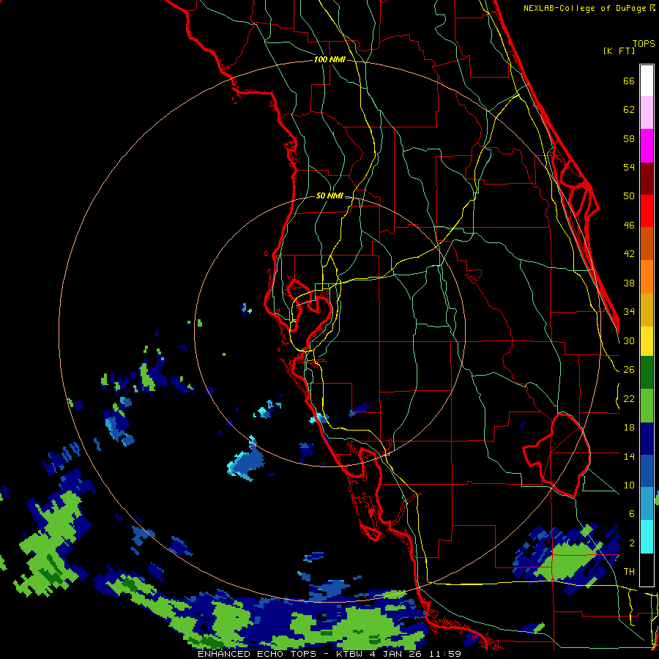Click the TH threshold label
659x659 pixels.
coord(629,572)
